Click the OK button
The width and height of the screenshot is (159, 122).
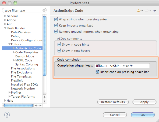[143, 115]
